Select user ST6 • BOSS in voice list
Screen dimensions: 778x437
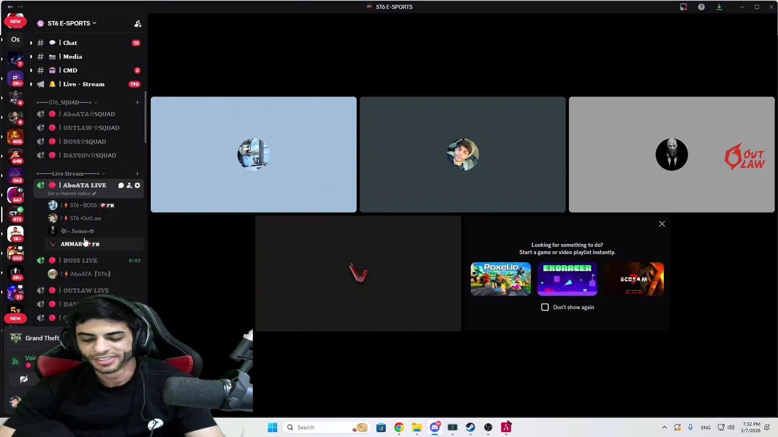point(94,205)
